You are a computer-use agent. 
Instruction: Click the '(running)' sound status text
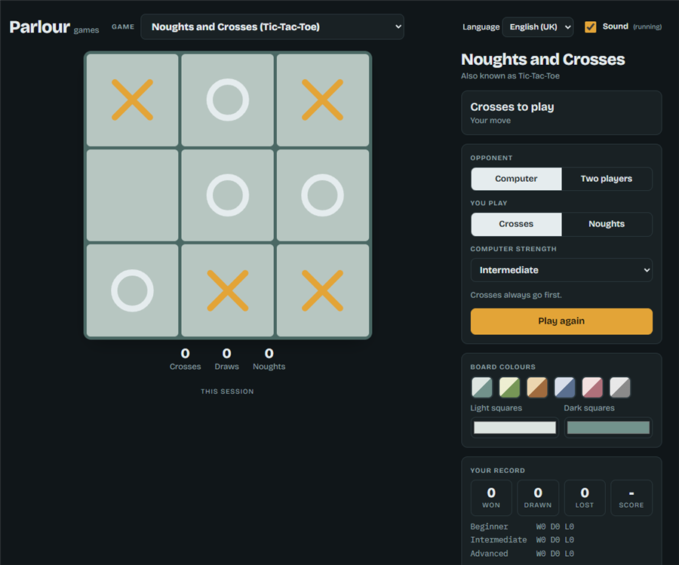click(647, 27)
